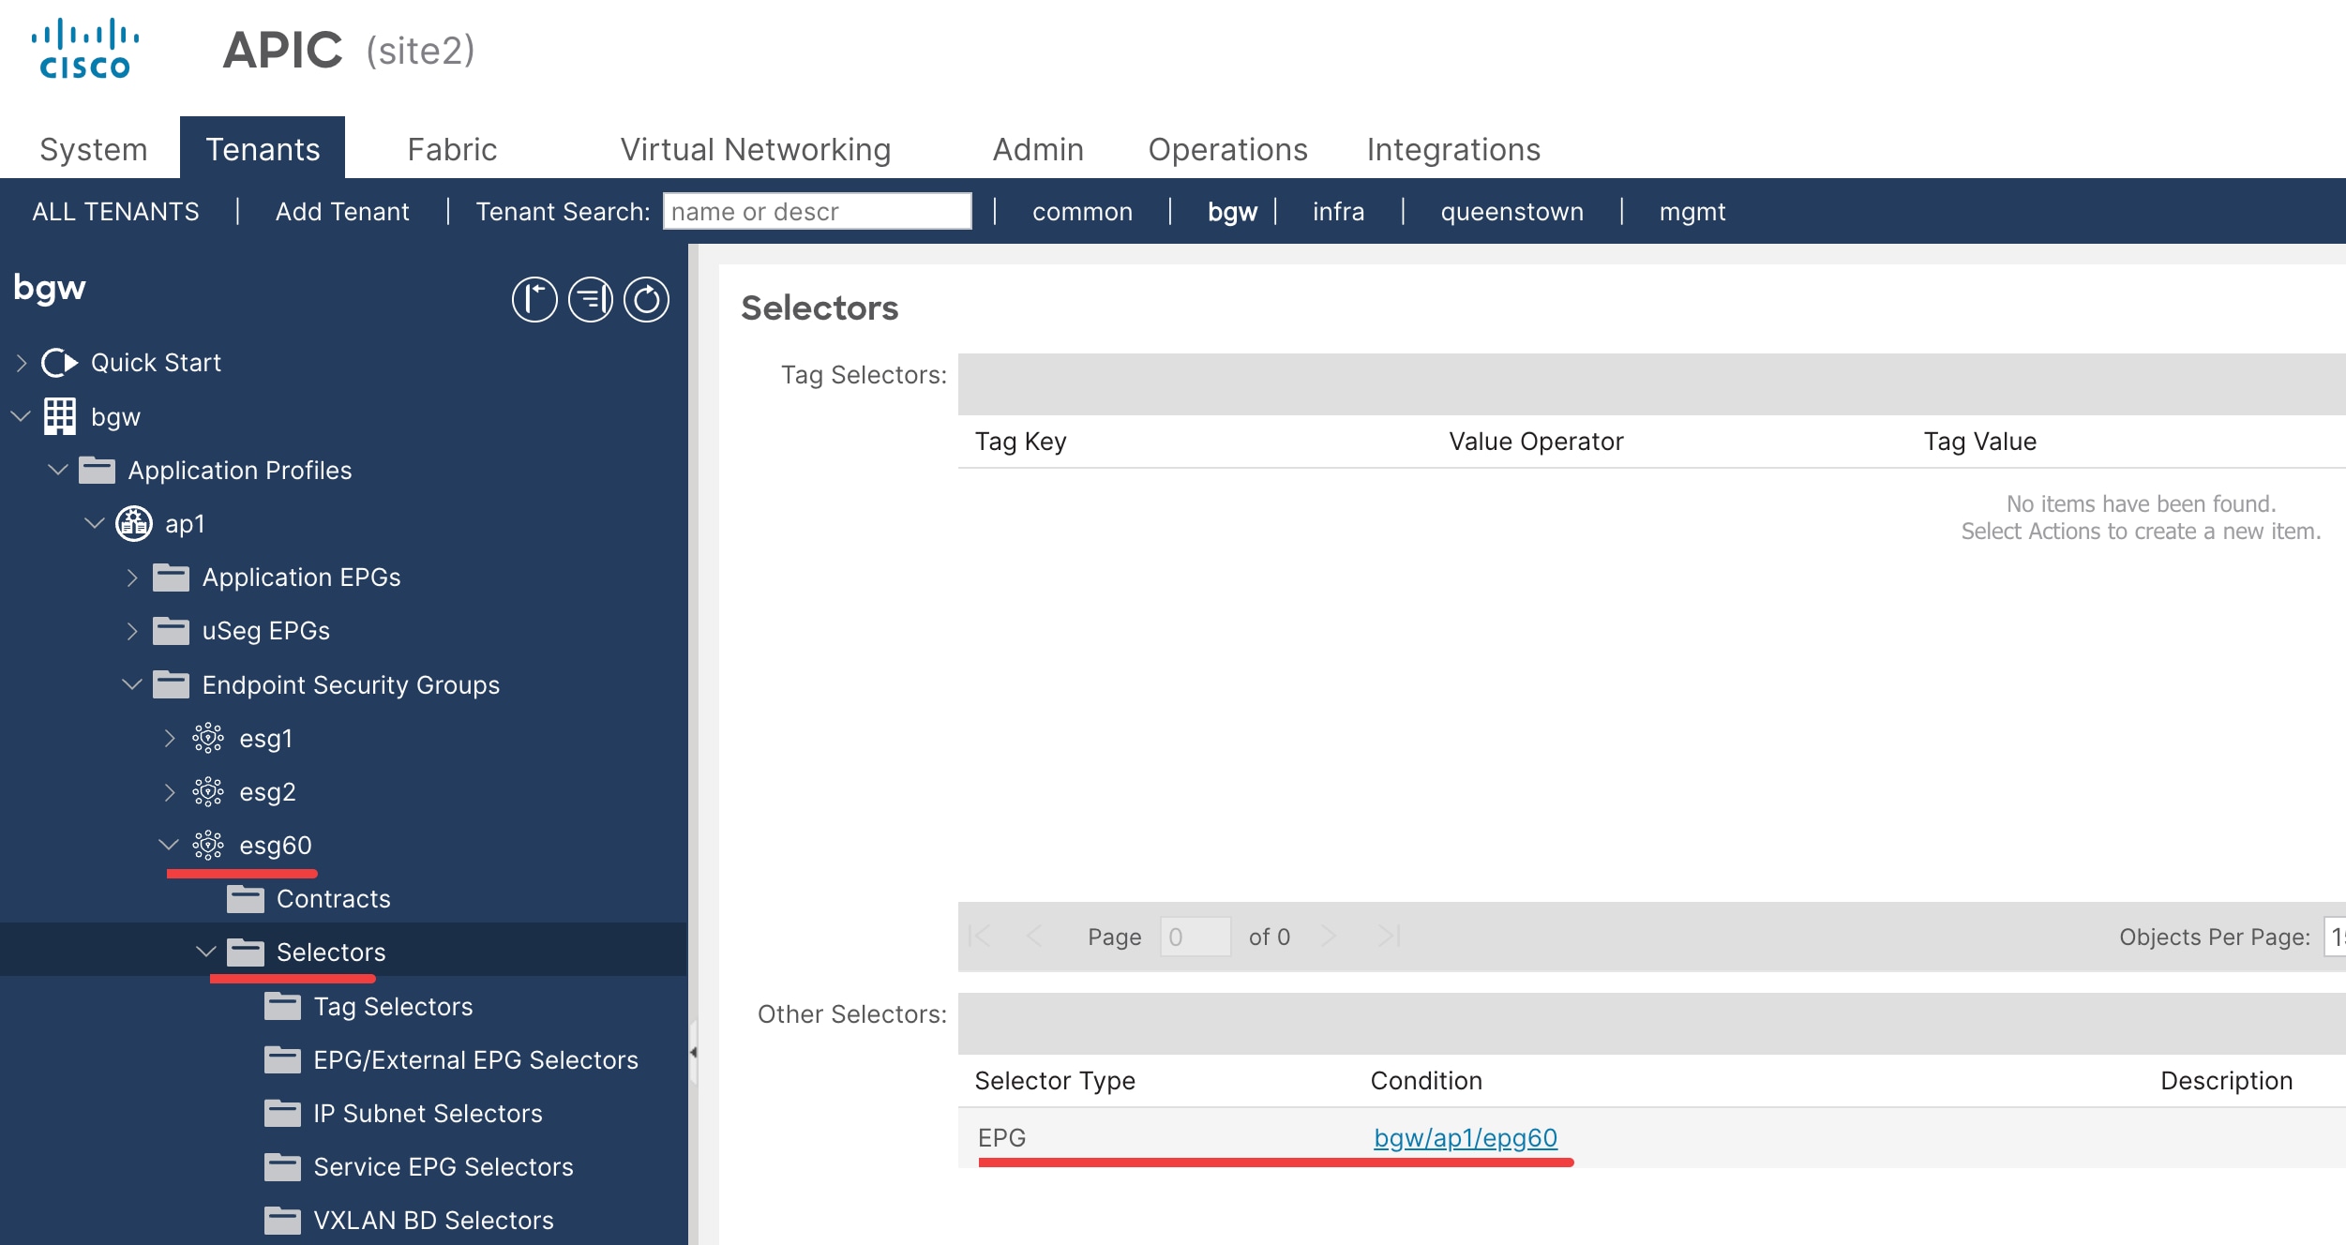
Task: Collapse the Selectors tree node
Action: pyautogui.click(x=206, y=952)
